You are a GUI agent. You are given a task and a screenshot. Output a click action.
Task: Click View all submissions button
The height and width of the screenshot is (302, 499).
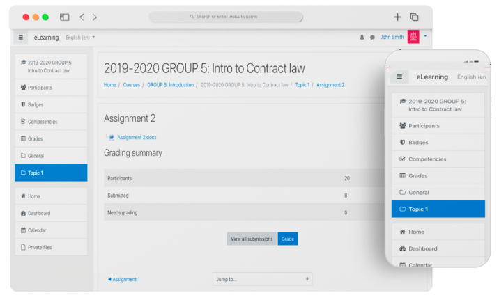[x=252, y=239]
